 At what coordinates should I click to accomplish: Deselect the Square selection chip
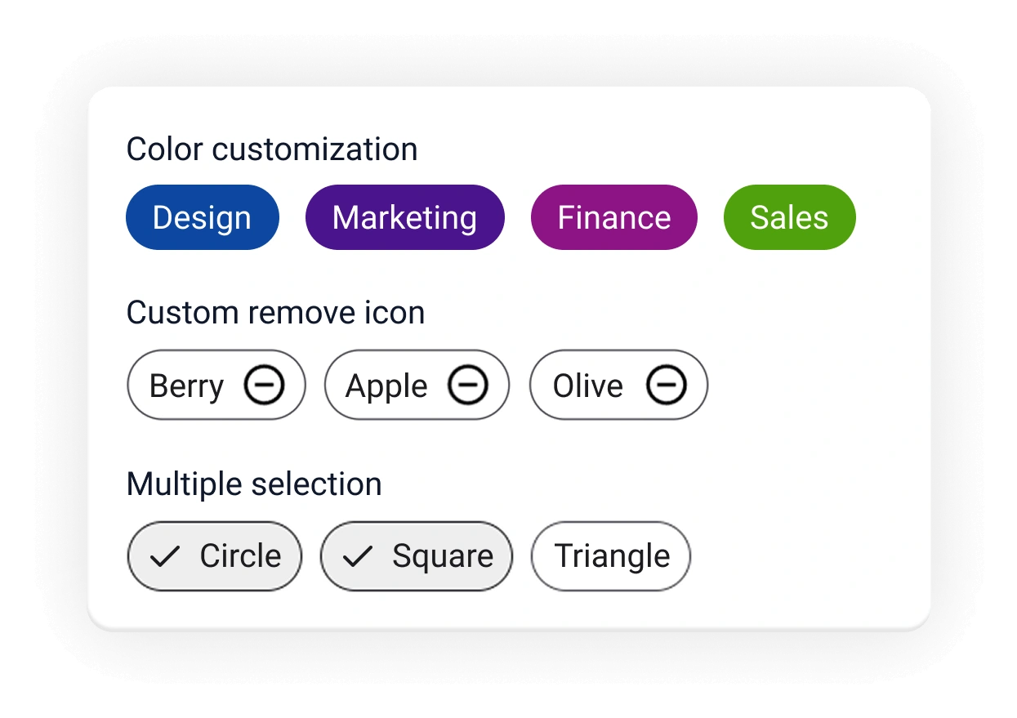click(417, 556)
